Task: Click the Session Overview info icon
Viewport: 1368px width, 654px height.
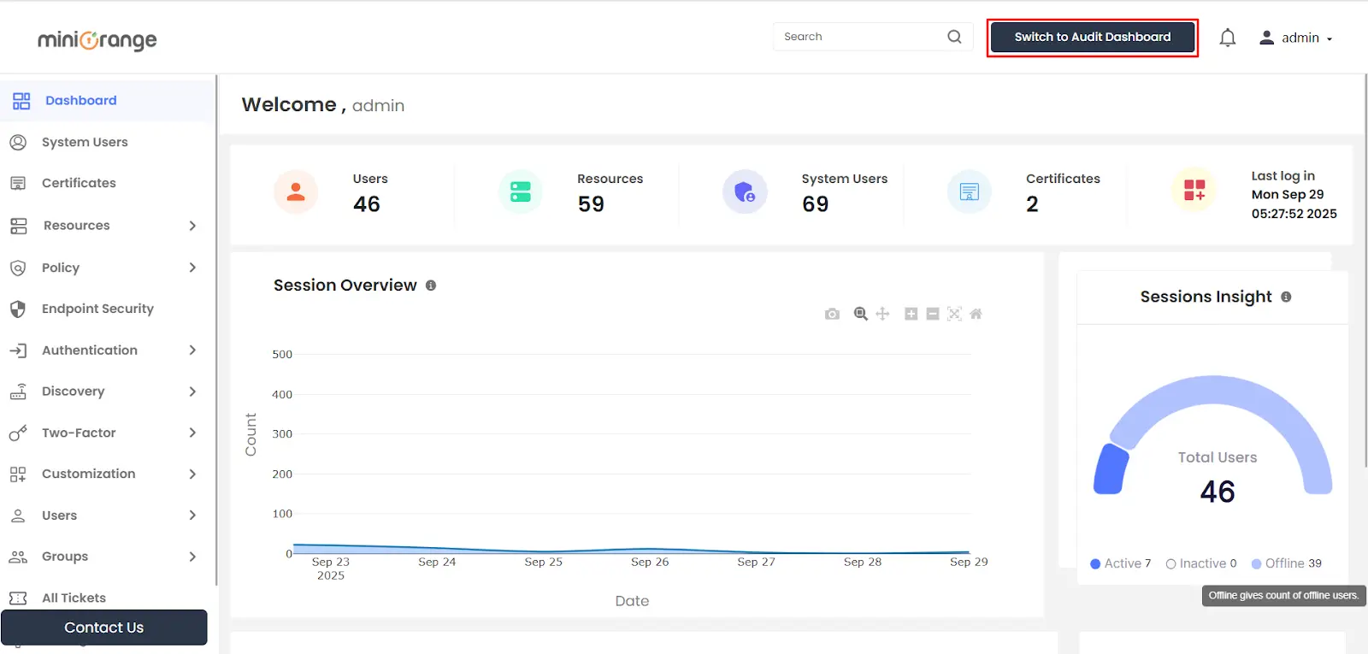Action: [x=431, y=286]
